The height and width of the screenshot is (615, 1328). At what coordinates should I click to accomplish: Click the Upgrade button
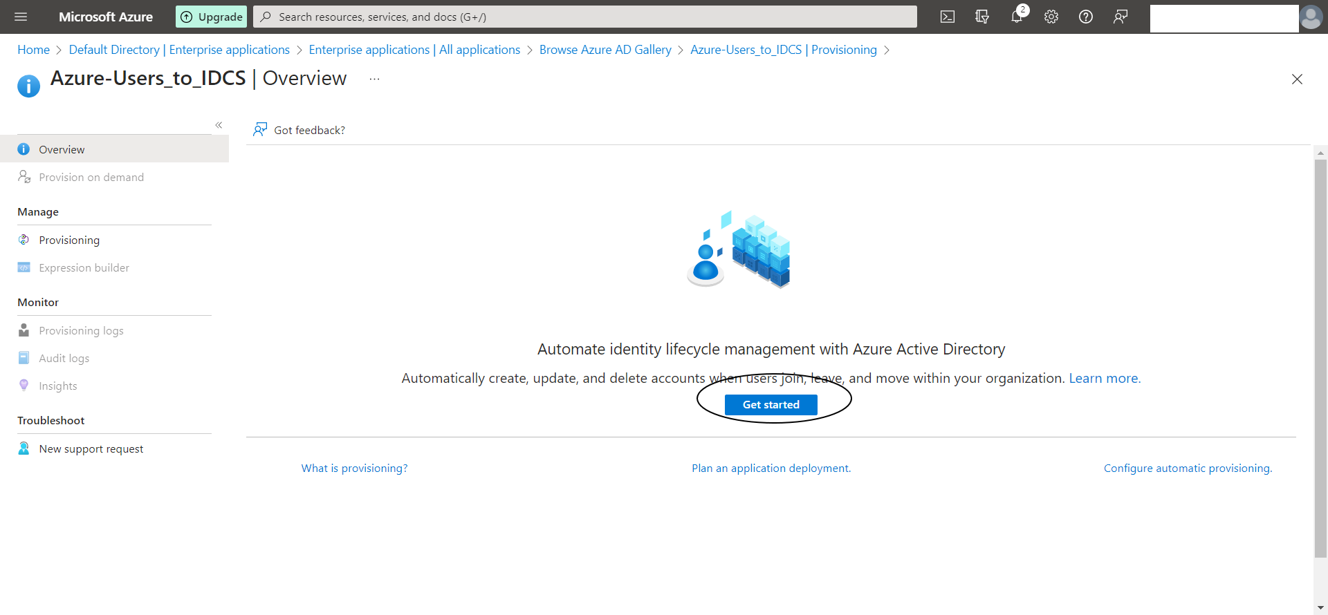tap(212, 17)
